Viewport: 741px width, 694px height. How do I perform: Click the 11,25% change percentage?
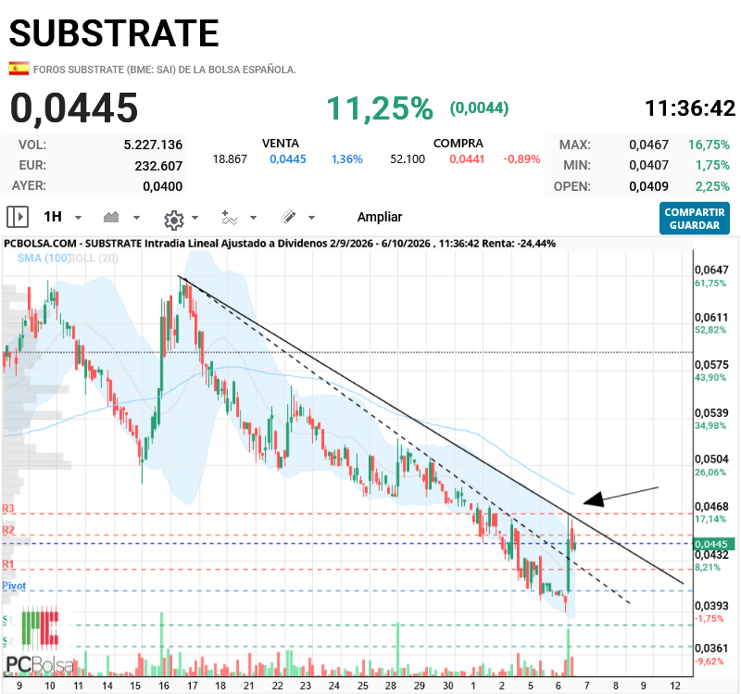click(x=380, y=108)
